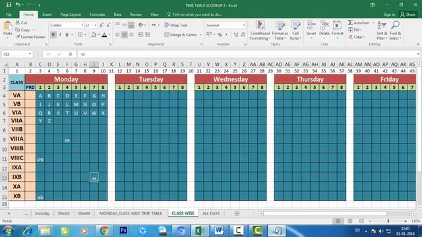Click the font color A swatch
Image resolution: width=422 pixels, height=237 pixels.
(x=104, y=35)
